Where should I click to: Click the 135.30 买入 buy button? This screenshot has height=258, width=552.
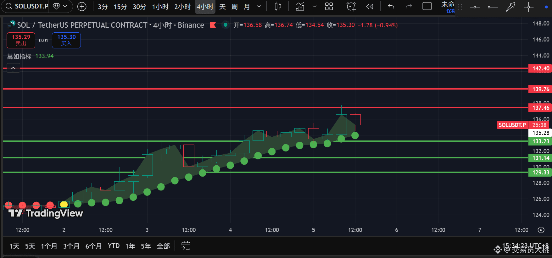66,40
